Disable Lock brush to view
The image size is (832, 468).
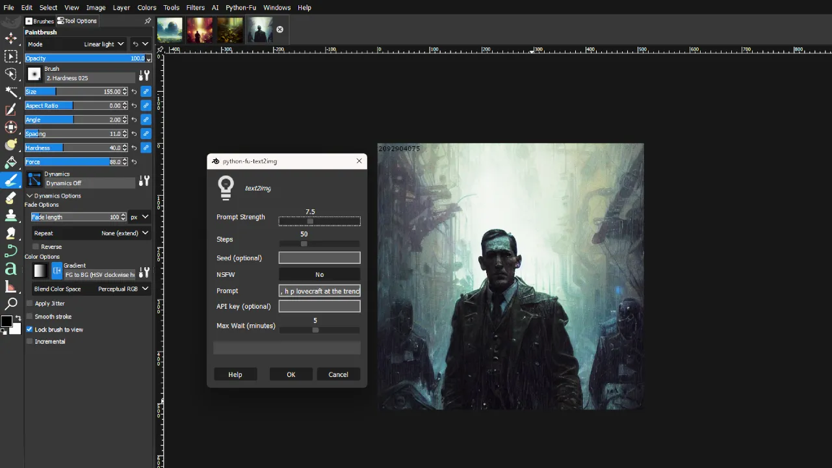(x=29, y=330)
